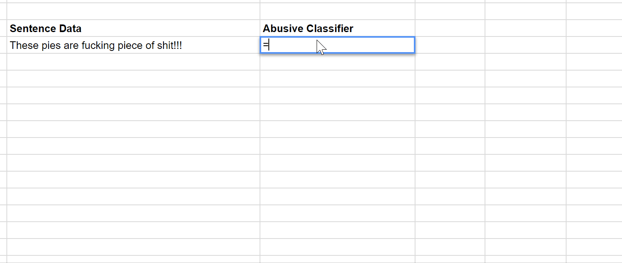This screenshot has width=622, height=263.
Task: Click an empty cell in the rightmost visible column
Action: pos(595,120)
